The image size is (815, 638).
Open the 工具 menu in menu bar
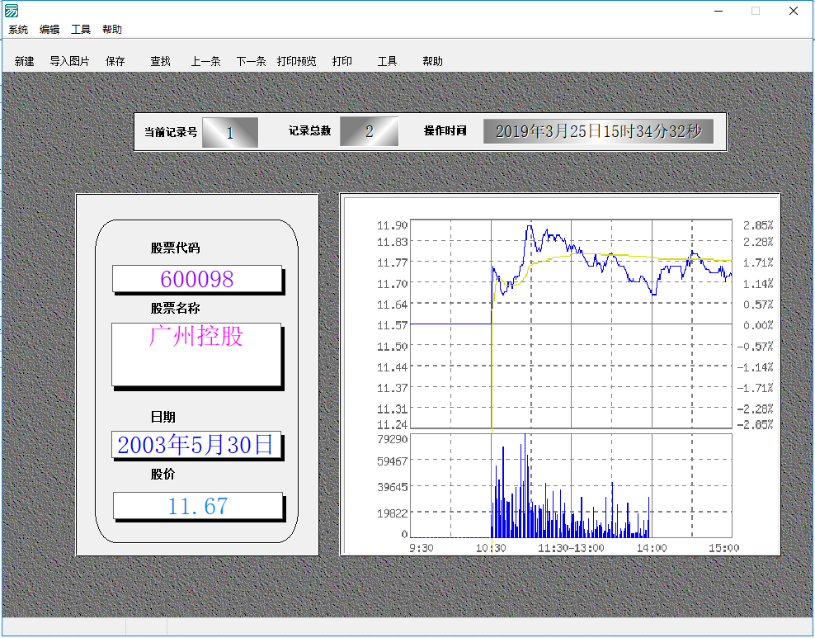pyautogui.click(x=81, y=30)
